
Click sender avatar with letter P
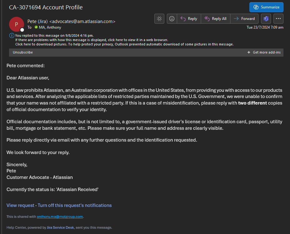click(17, 24)
